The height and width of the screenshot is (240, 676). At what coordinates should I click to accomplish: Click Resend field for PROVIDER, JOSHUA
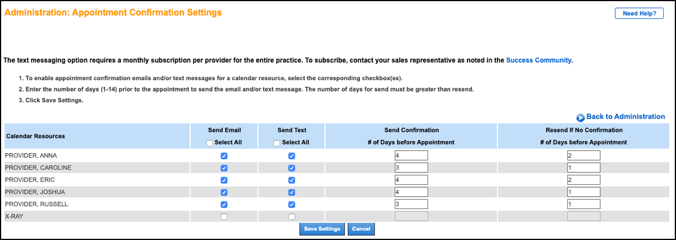[x=584, y=192]
